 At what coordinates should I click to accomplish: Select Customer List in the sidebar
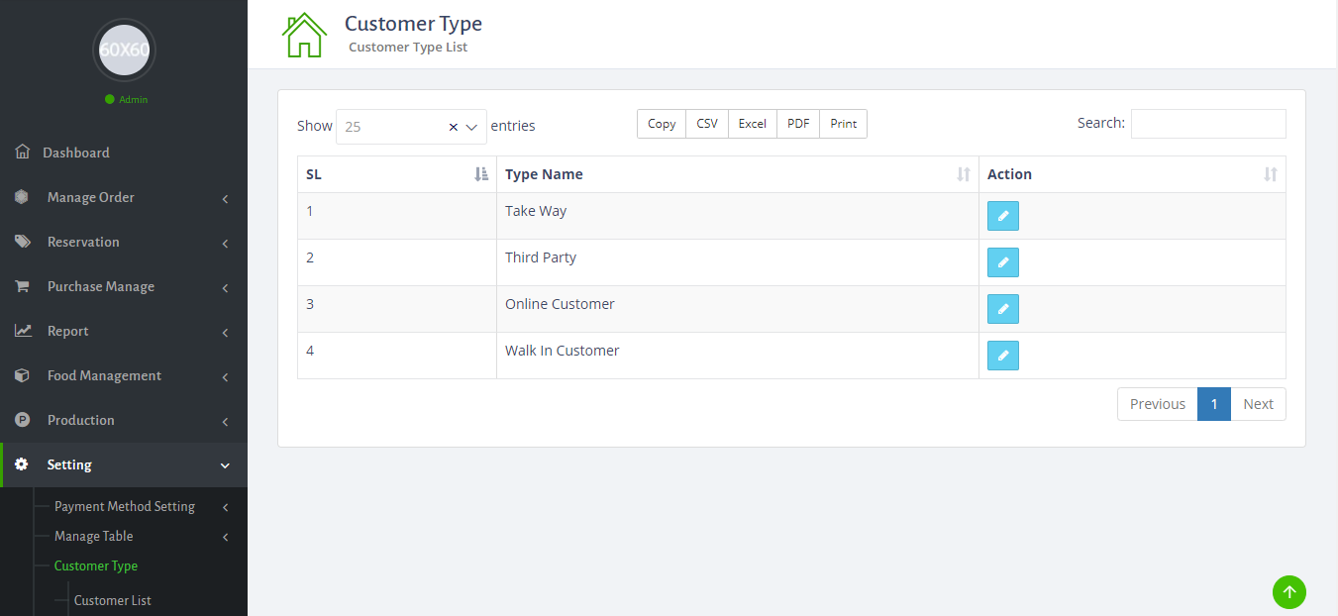[112, 600]
